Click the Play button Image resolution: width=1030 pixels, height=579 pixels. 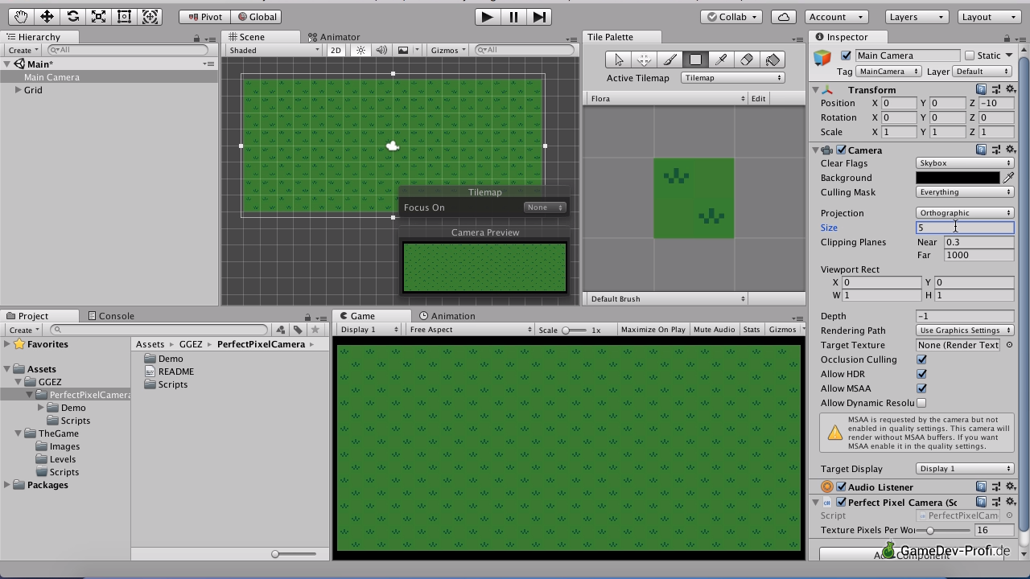[x=486, y=16]
